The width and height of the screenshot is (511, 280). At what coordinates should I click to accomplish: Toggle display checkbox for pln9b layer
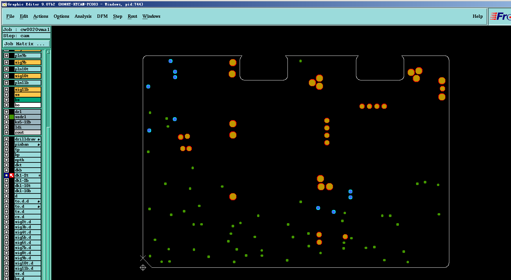(x=6, y=56)
